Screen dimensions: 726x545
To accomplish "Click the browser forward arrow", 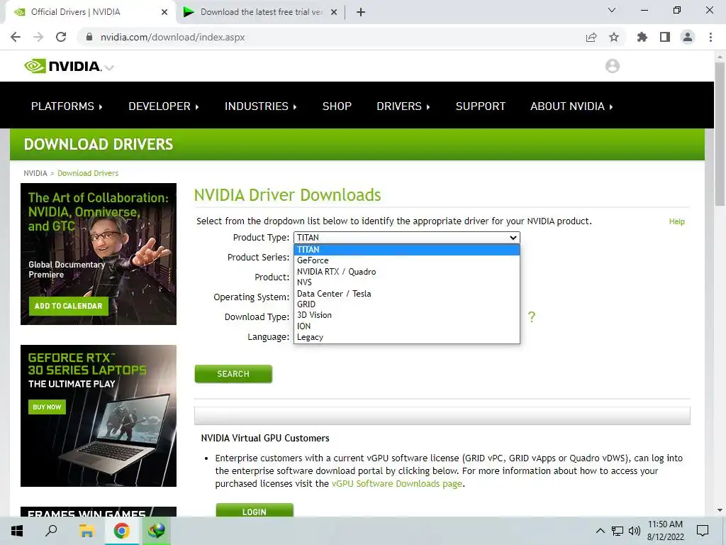I will [x=38, y=37].
